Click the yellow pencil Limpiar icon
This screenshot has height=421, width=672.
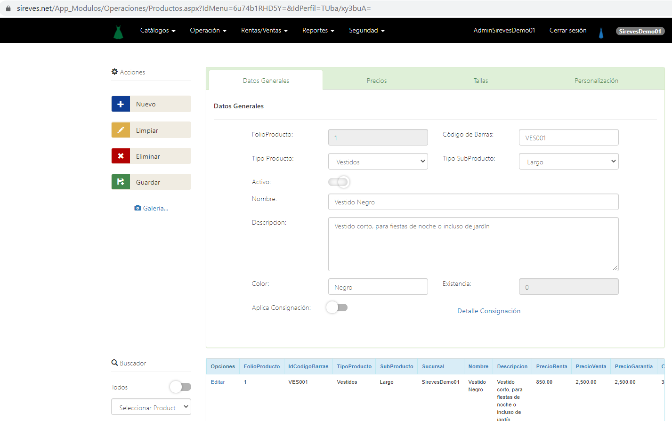point(121,130)
